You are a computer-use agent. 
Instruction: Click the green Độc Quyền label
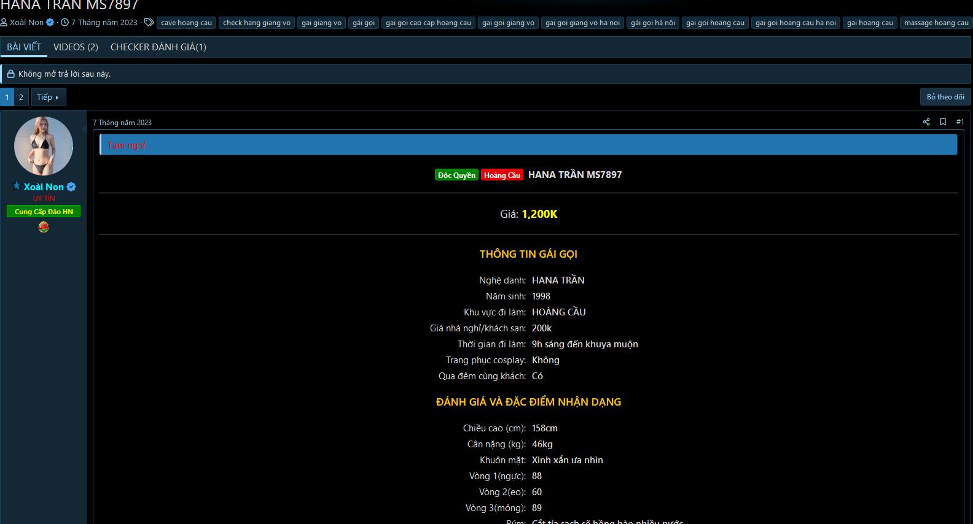tap(456, 175)
